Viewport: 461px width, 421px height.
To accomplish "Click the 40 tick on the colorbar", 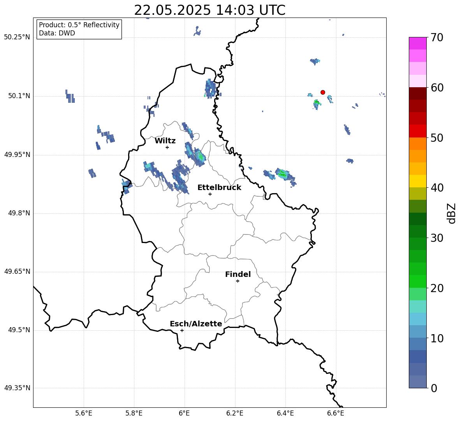I will 437,188.
